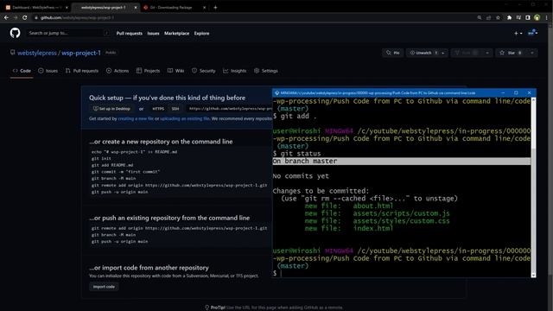Open Marketplace in GitHub header
The height and width of the screenshot is (311, 553).
point(176,34)
